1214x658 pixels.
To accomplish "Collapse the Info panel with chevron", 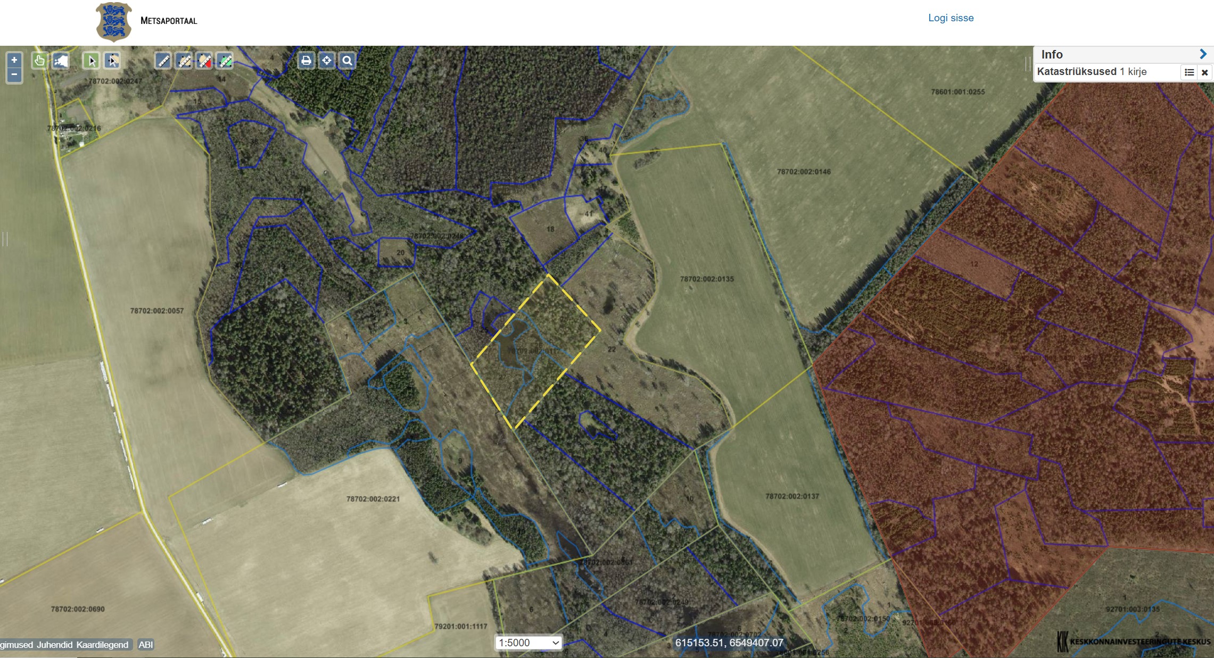I will [x=1203, y=54].
